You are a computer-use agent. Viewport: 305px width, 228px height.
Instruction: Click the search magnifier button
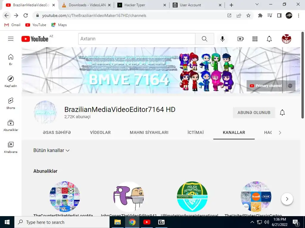(x=204, y=39)
